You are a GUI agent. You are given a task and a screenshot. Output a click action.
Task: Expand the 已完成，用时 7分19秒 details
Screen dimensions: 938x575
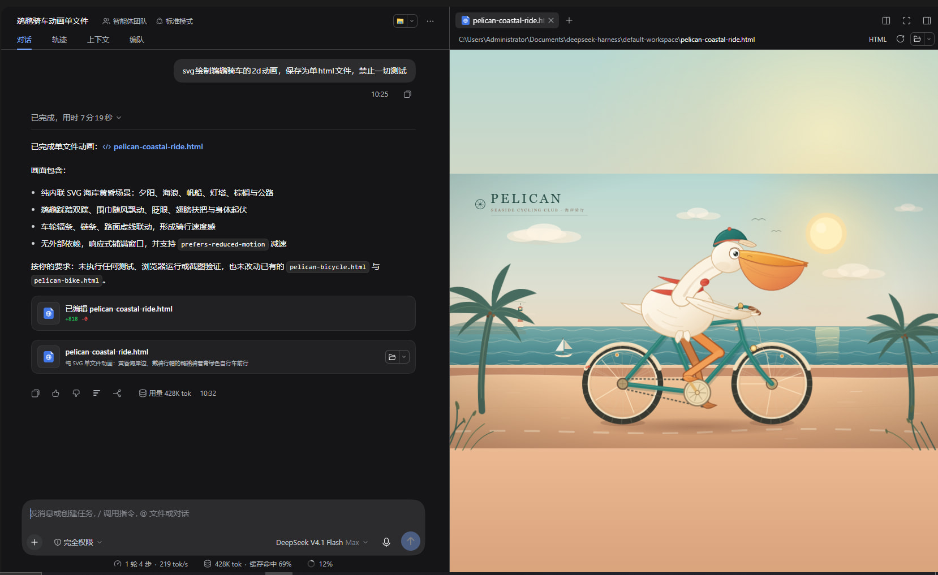coord(76,118)
